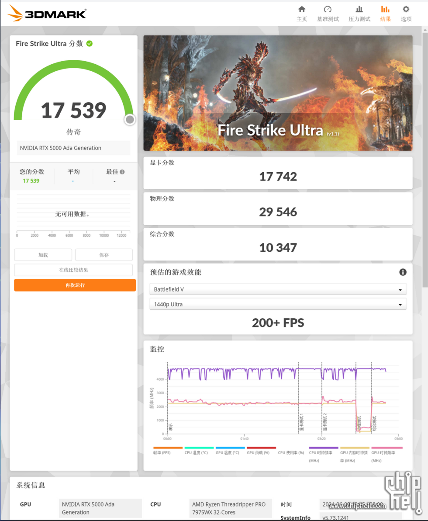Open the Battlefield V game dropdown
The width and height of the screenshot is (428, 521).
(x=278, y=289)
